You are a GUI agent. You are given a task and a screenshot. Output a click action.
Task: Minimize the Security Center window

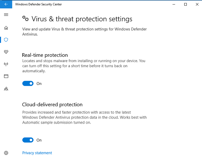pos(174,4)
